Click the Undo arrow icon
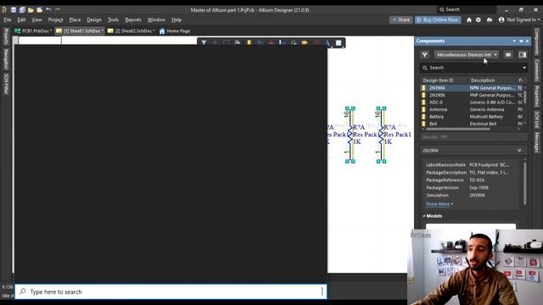This screenshot has width=543, height=305. point(48,9)
